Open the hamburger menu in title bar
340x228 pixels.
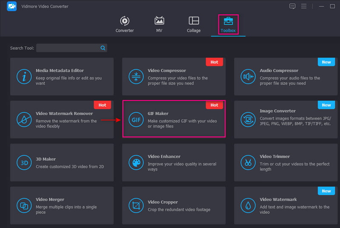coord(304,6)
